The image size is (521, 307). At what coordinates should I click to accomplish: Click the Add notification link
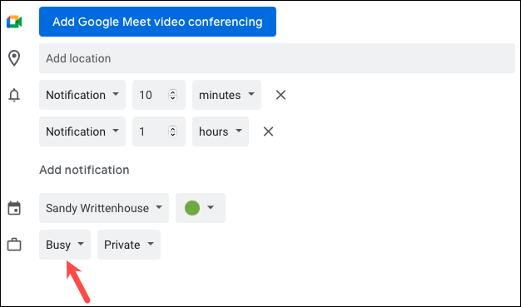click(x=84, y=170)
